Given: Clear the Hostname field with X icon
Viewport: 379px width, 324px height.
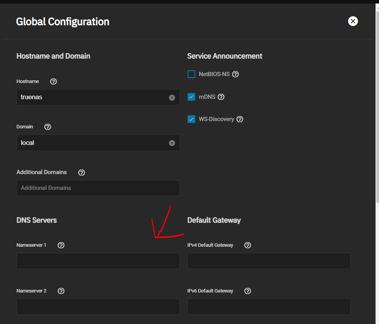Looking at the screenshot, I should click(172, 98).
